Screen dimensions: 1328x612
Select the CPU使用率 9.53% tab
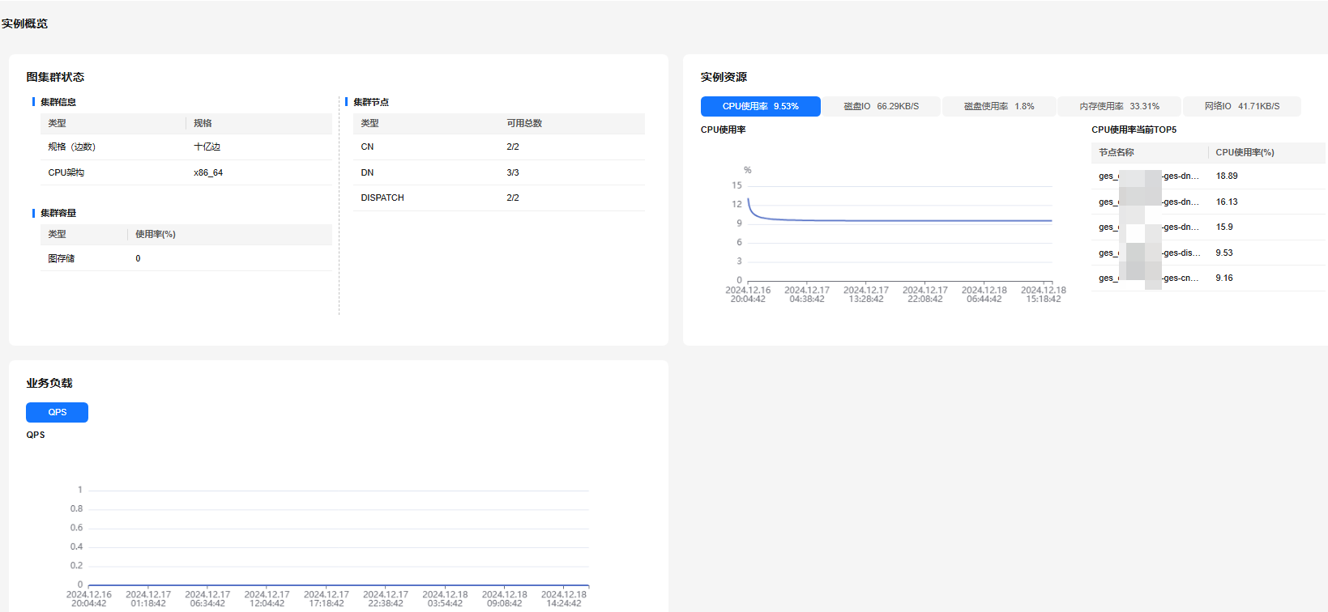760,106
